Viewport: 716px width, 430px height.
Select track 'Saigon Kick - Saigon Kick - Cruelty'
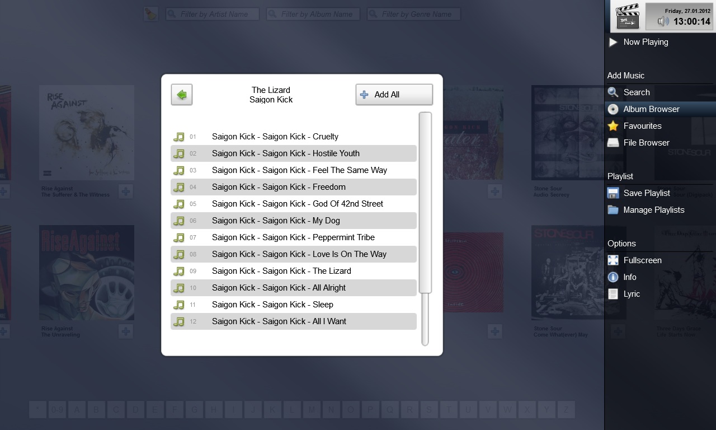pyautogui.click(x=294, y=137)
